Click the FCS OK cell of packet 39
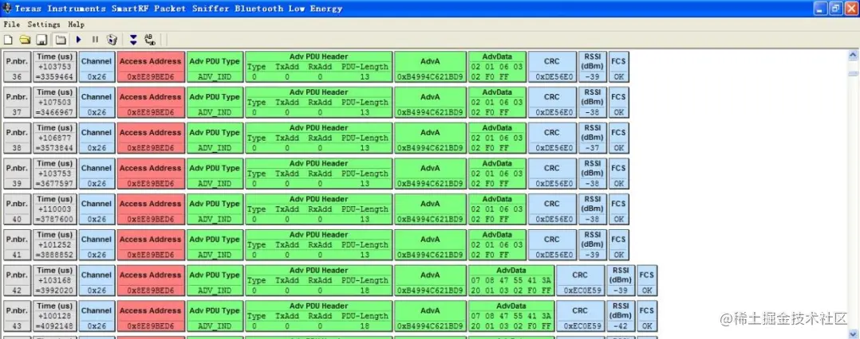This screenshot has height=339, width=860. (619, 173)
